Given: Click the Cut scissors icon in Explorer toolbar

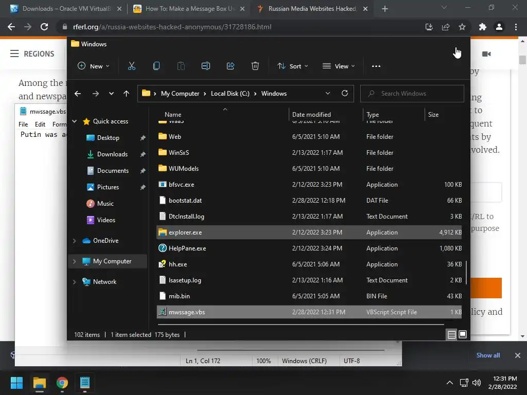Looking at the screenshot, I should [131, 66].
